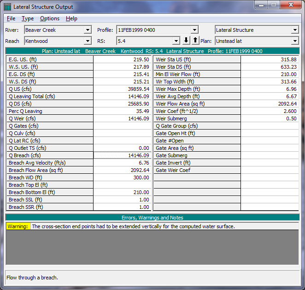Open the Options menu

pos(50,18)
